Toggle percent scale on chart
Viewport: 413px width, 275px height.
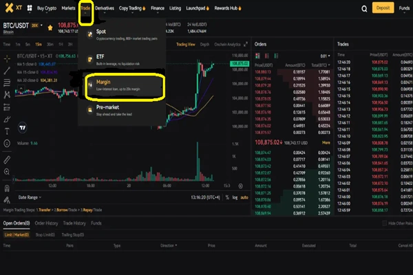[x=227, y=197]
